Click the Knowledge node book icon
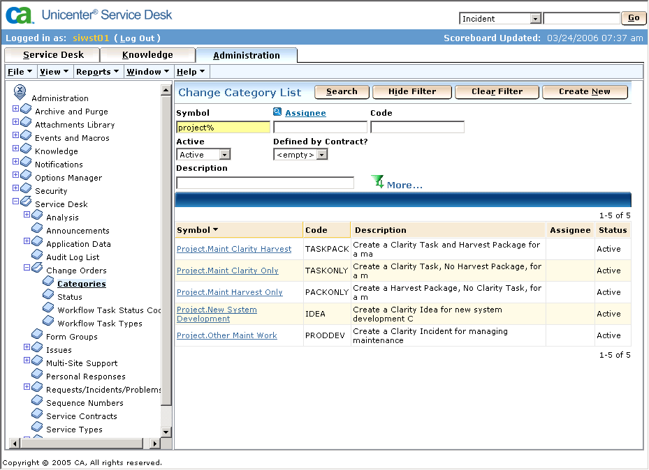Screen dimensions: 649x470 pyautogui.click(x=26, y=150)
